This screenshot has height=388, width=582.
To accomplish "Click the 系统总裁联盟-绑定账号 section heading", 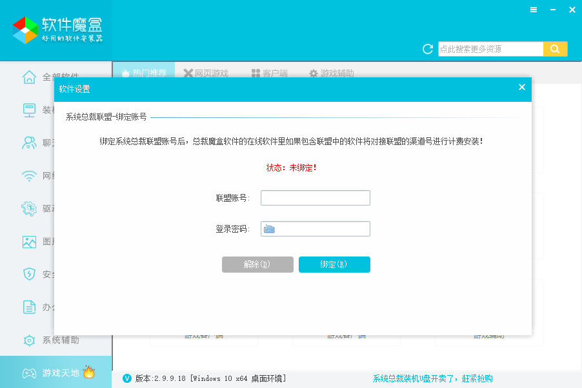I will point(106,117).
